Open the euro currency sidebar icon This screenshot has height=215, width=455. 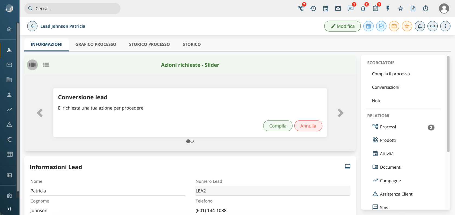coord(9,139)
